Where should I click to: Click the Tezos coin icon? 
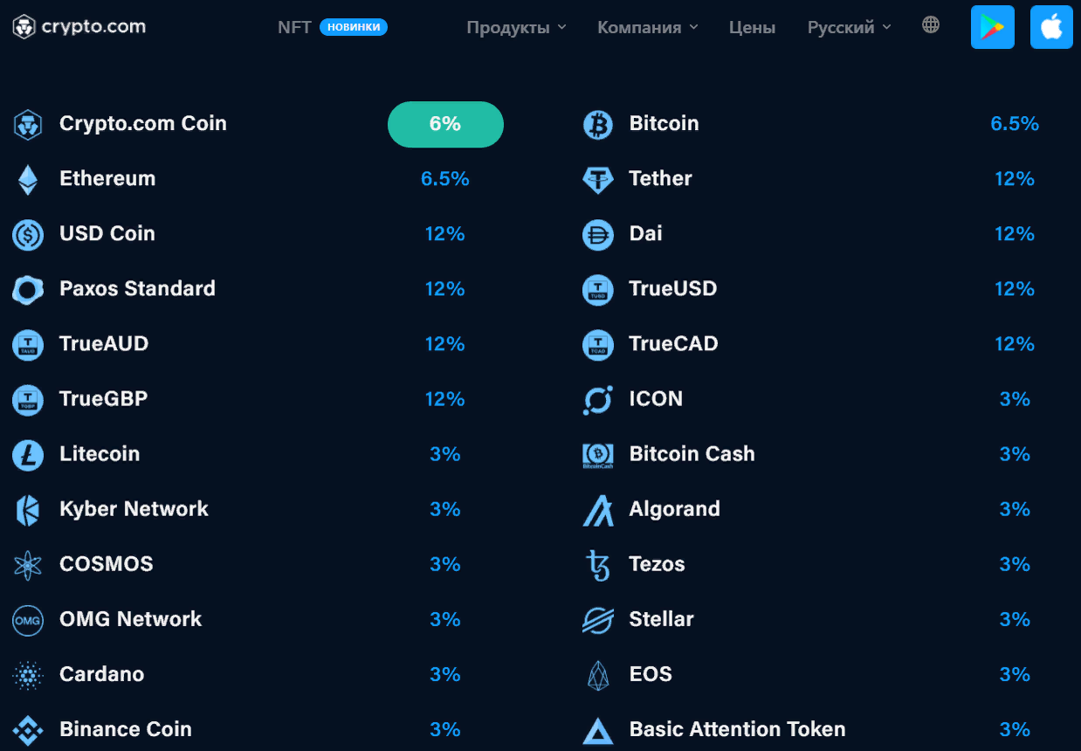[x=597, y=564]
